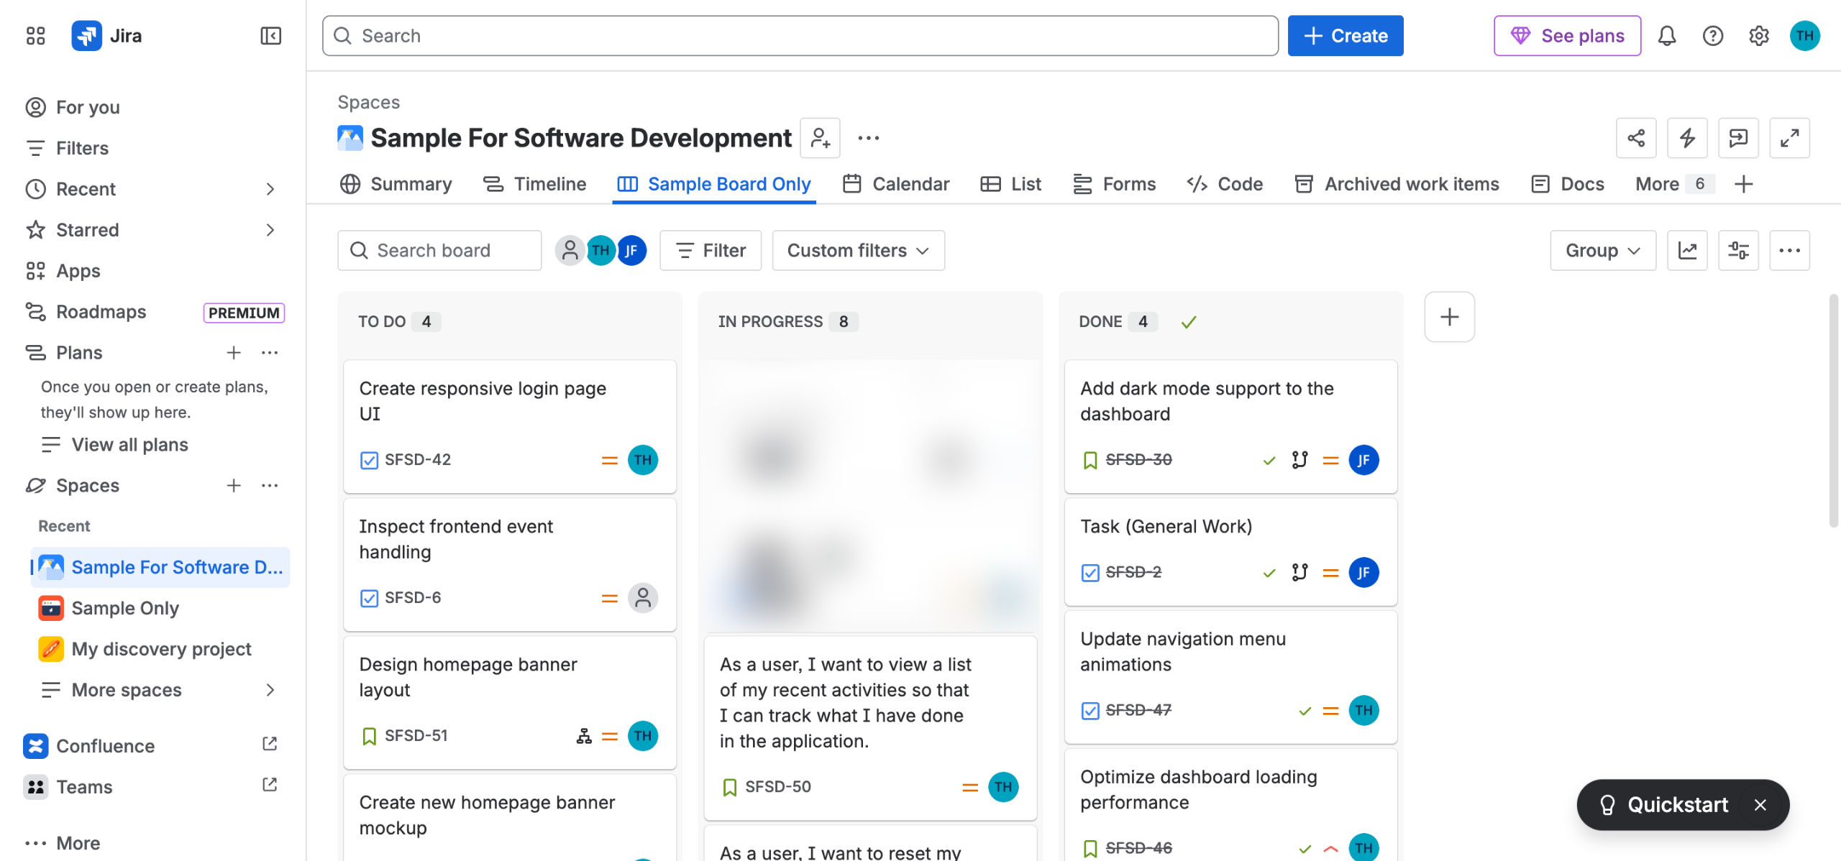The width and height of the screenshot is (1841, 861).
Task: Click the board vertical scrollbar
Action: [x=1834, y=410]
